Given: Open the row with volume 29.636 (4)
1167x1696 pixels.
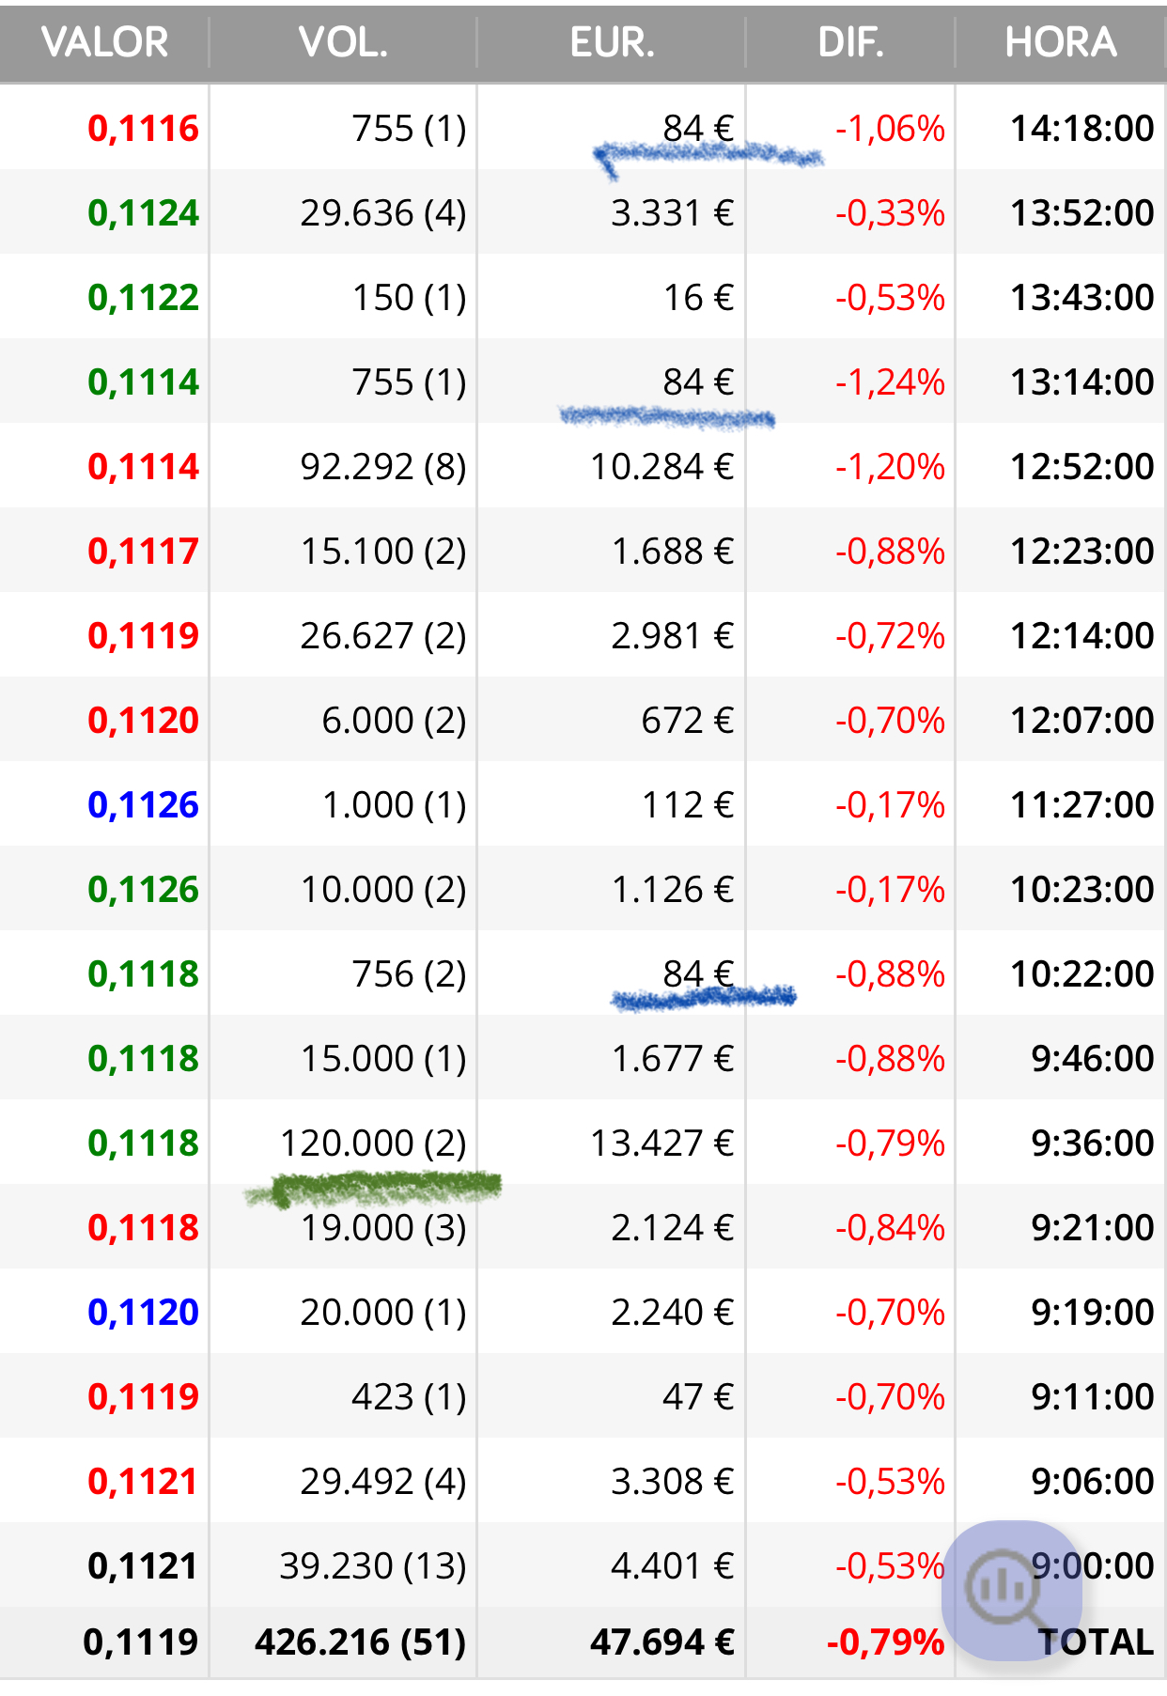Looking at the screenshot, I should click(583, 212).
